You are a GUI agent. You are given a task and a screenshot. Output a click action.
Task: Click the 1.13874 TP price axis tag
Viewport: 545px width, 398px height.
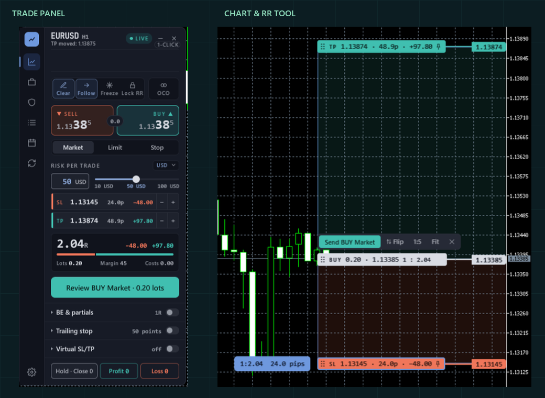pyautogui.click(x=489, y=47)
